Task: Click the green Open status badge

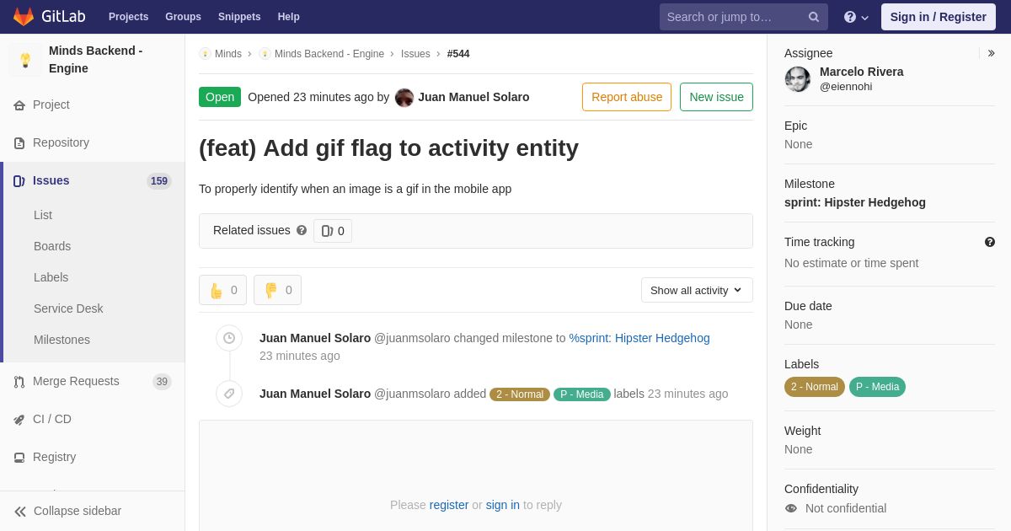Action: [220, 97]
